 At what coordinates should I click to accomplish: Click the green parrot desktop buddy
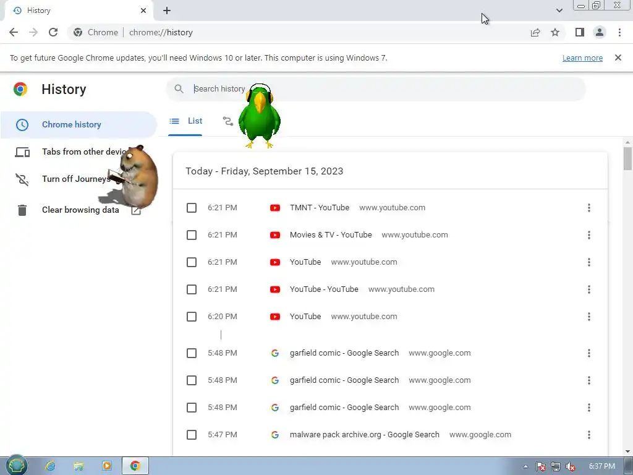coord(259,116)
